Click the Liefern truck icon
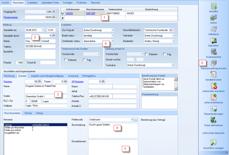Screen dimensions: 229x155 click(214, 17)
